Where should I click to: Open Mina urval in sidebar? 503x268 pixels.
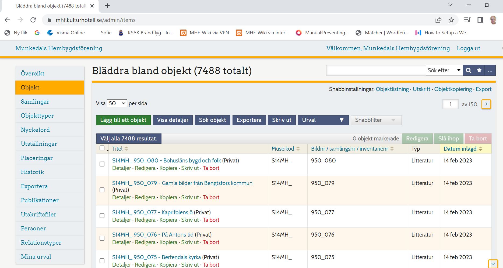[50, 256]
